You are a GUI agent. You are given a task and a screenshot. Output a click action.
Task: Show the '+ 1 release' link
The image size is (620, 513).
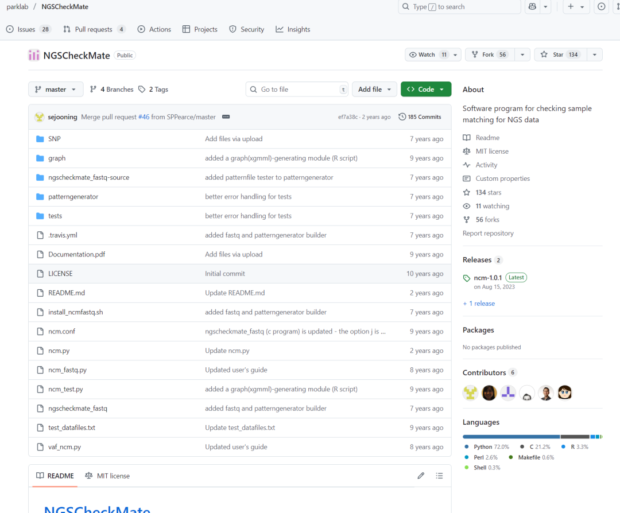point(478,304)
